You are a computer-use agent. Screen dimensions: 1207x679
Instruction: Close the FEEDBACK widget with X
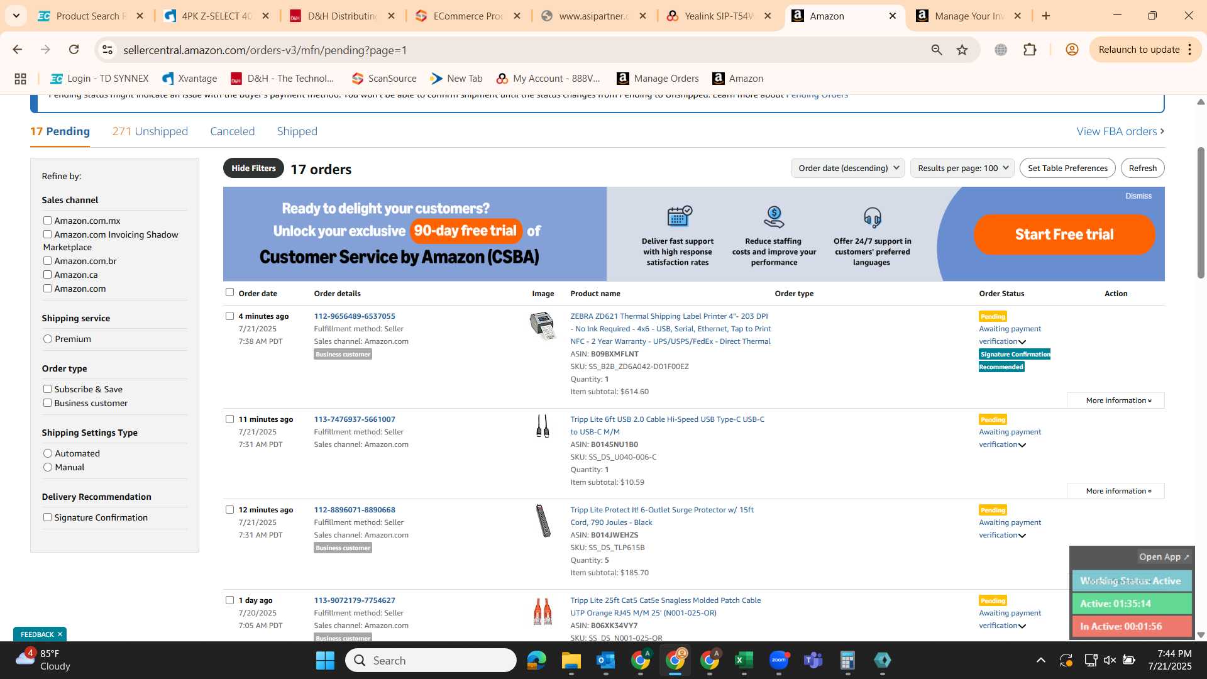60,634
